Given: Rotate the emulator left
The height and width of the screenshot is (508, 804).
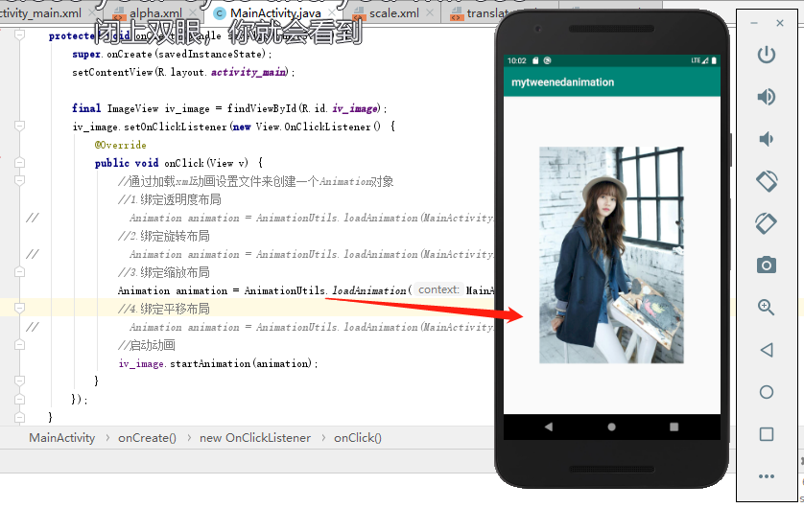Looking at the screenshot, I should click(766, 181).
